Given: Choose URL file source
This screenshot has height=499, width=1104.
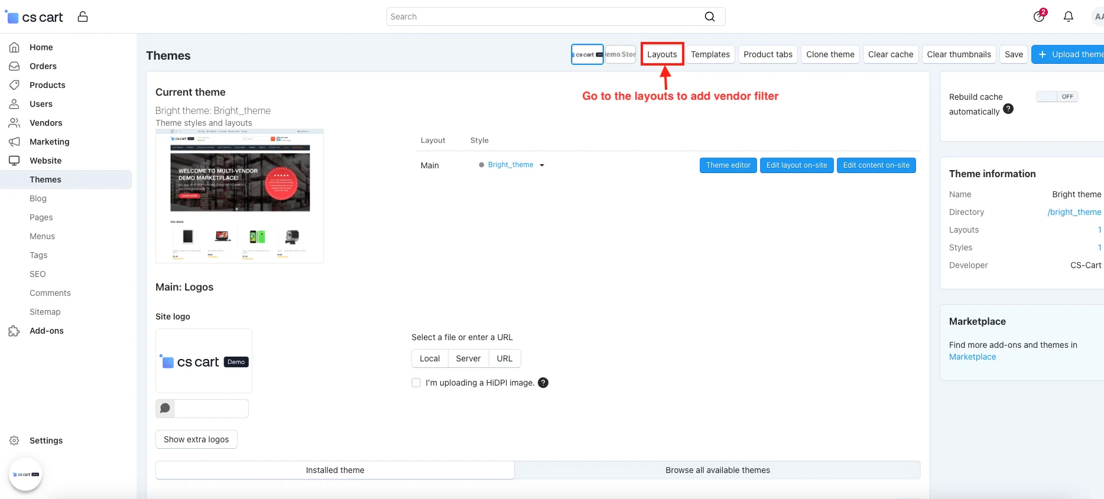Looking at the screenshot, I should click(x=505, y=358).
